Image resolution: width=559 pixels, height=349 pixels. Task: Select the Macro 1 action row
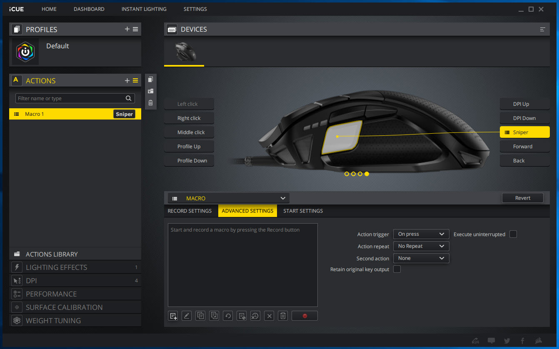pyautogui.click(x=75, y=114)
